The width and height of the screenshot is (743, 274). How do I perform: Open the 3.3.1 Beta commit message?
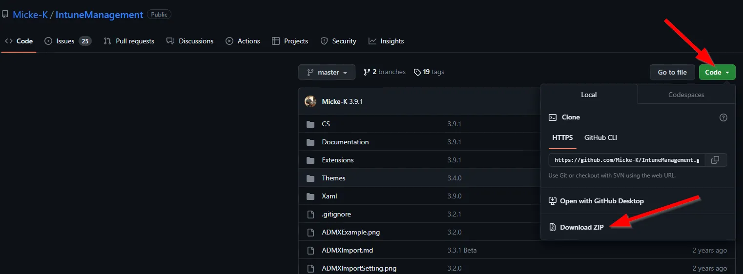pyautogui.click(x=462, y=250)
